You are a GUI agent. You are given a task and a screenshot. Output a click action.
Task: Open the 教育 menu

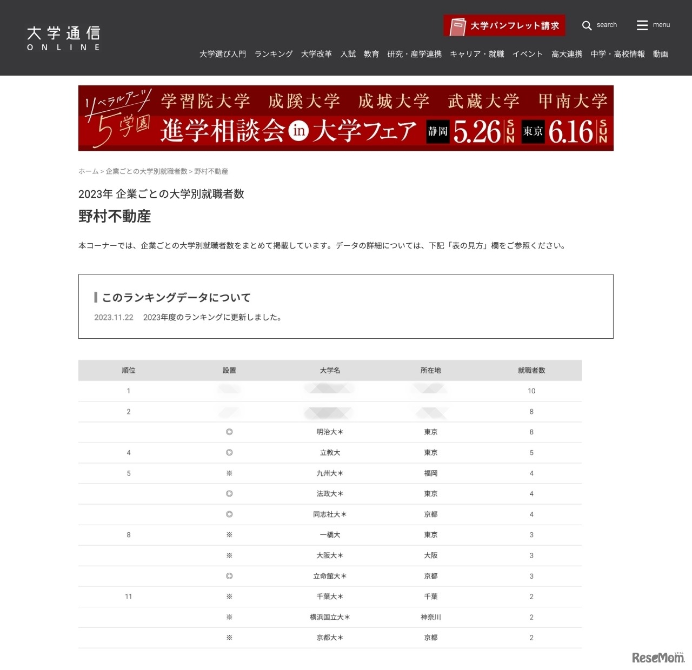(x=371, y=54)
